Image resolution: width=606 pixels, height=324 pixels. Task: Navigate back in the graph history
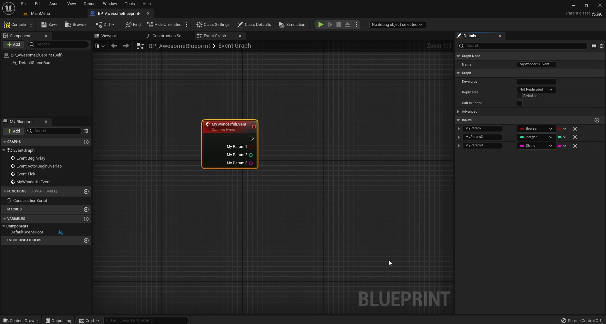(114, 46)
